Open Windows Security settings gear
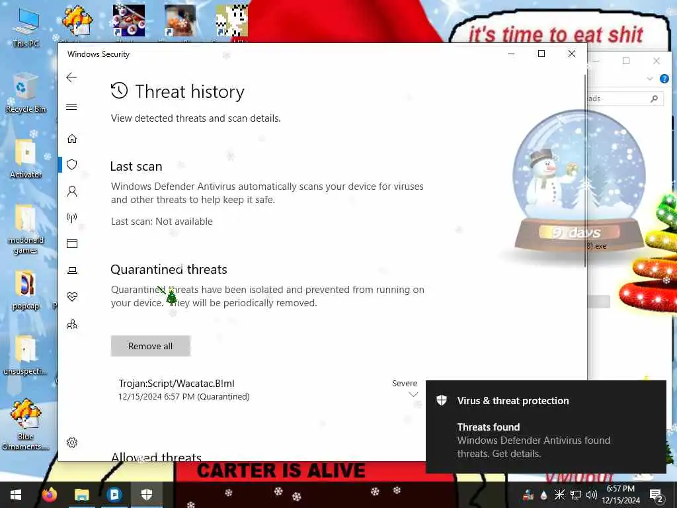The image size is (677, 508). 71,443
